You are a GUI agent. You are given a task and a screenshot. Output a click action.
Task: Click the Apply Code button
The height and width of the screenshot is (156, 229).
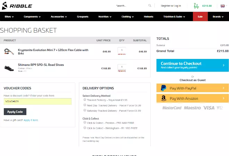(x=15, y=112)
